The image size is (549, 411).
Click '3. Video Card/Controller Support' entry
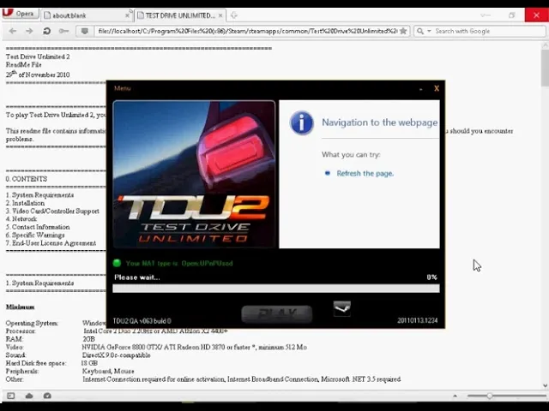tap(52, 211)
